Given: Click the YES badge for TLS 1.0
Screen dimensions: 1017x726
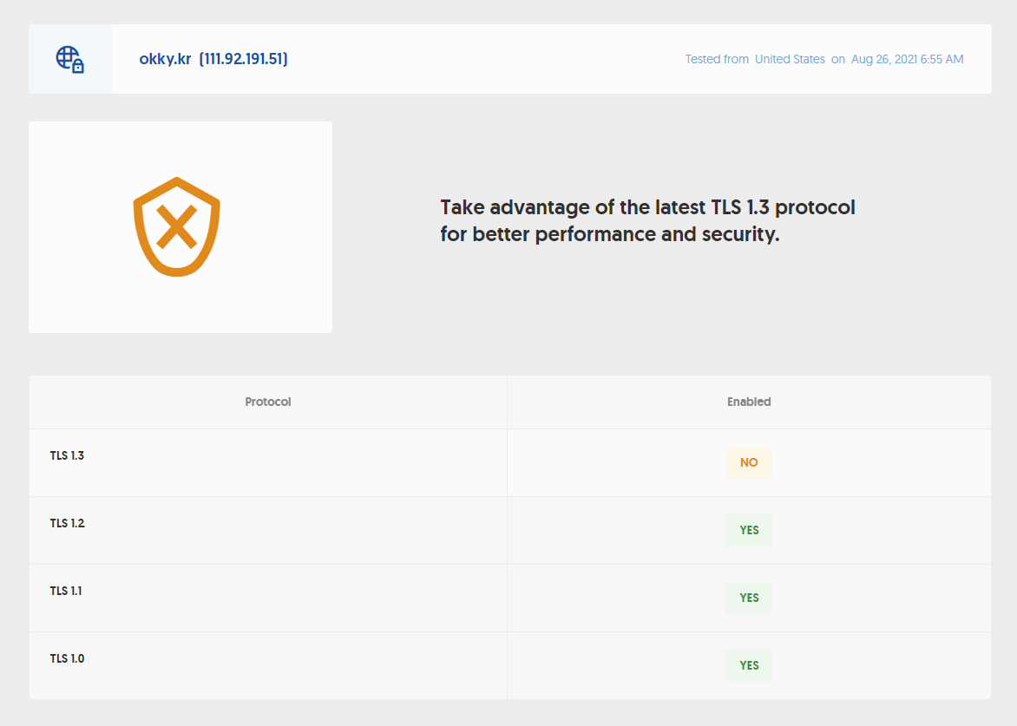Looking at the screenshot, I should 749,665.
